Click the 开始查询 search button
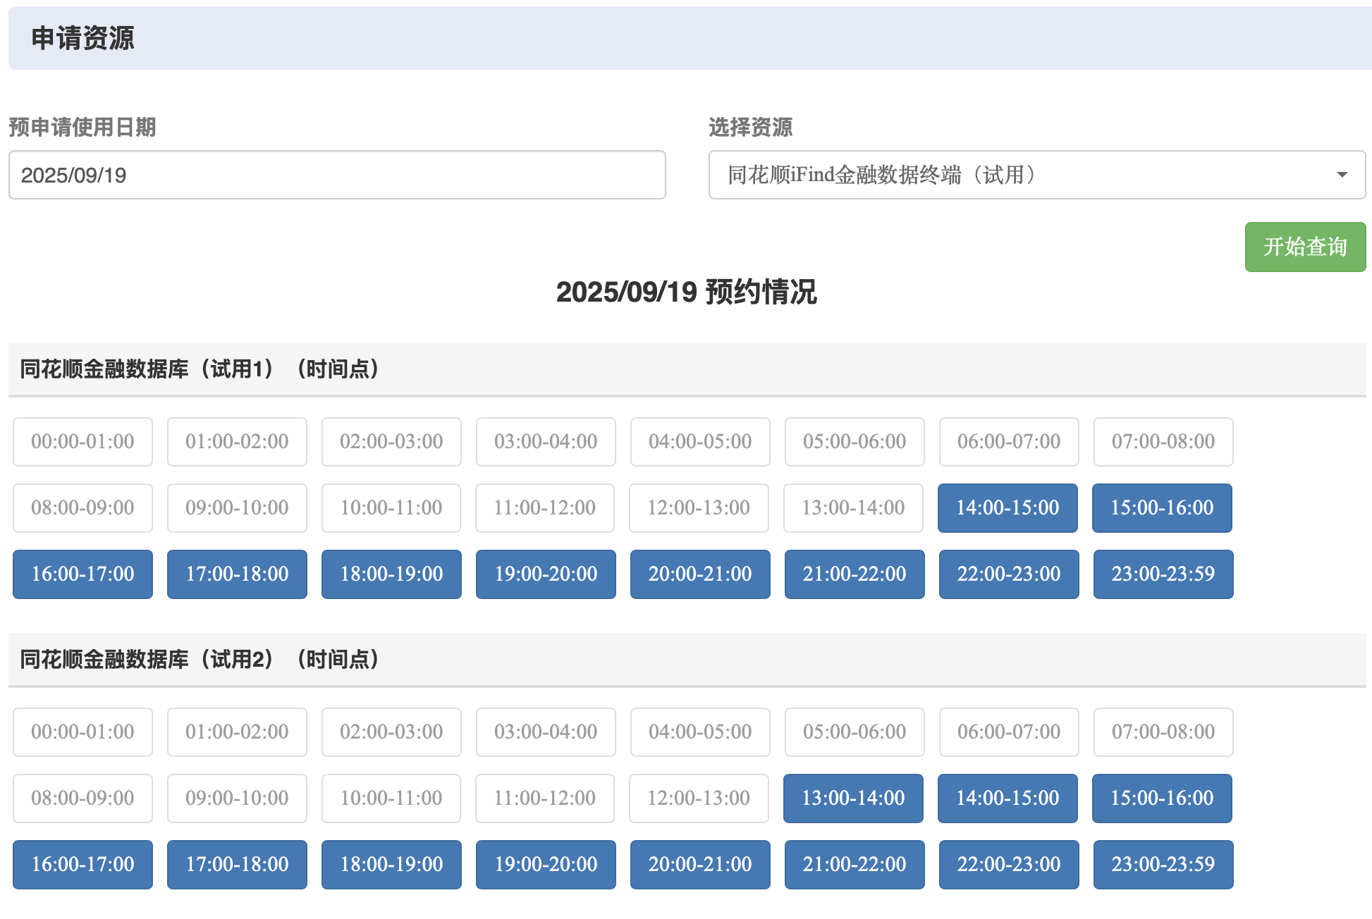This screenshot has height=919, width=1372. click(1304, 247)
